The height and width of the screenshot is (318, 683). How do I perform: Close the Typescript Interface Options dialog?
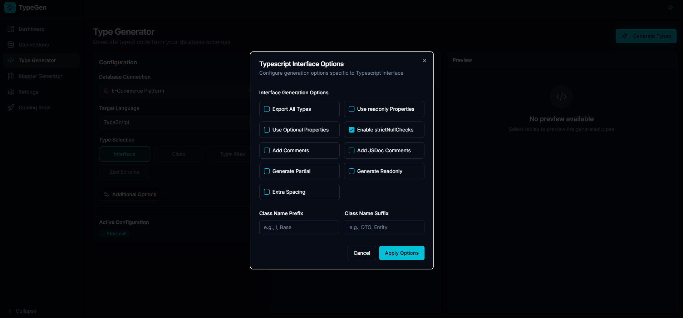(x=424, y=61)
